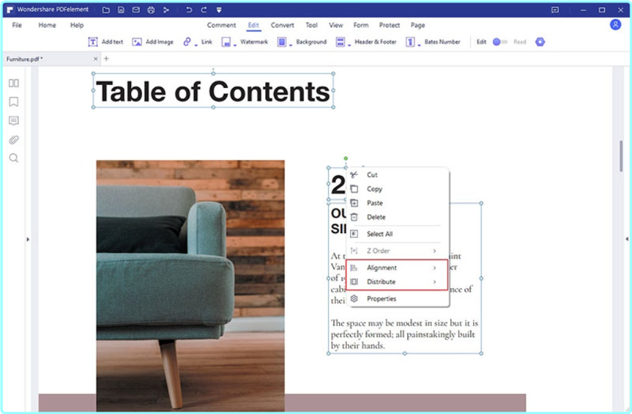Expand the Bates Number dropdown arrow
The height and width of the screenshot is (414, 632).
coord(419,45)
